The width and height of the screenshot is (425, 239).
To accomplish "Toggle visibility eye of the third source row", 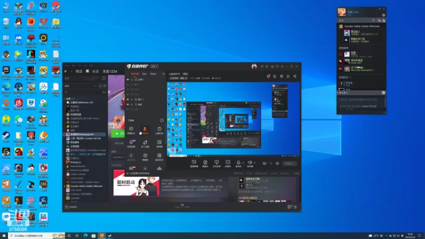I will click(x=128, y=89).
